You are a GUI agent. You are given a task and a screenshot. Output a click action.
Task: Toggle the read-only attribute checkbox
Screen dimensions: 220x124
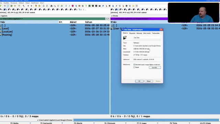point(134,64)
